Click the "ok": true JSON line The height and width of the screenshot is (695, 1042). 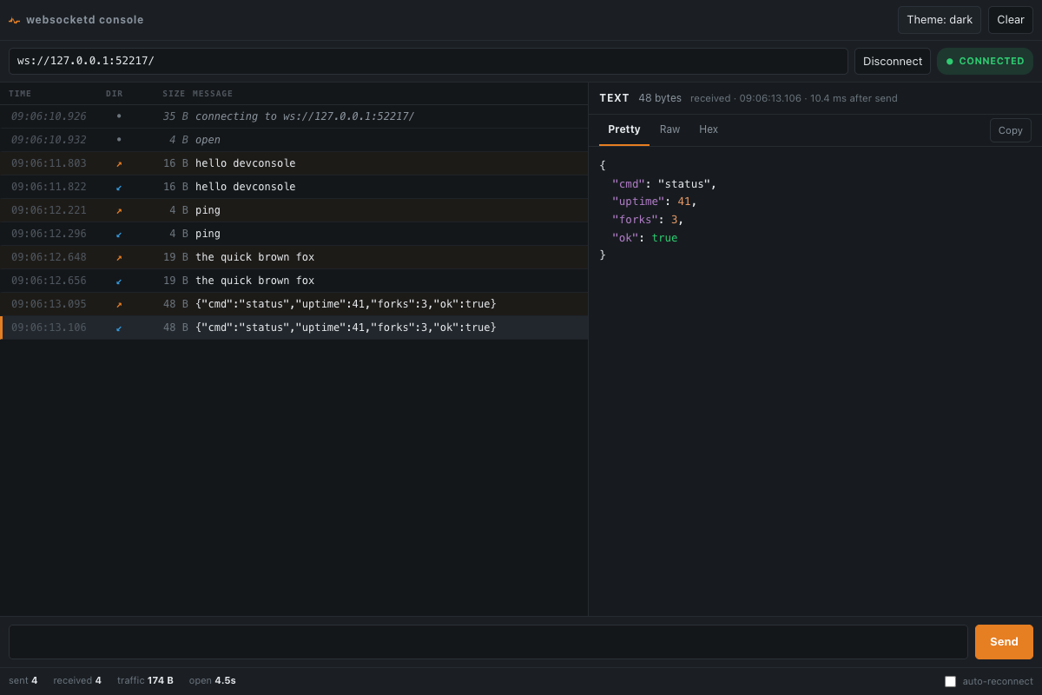(x=644, y=238)
